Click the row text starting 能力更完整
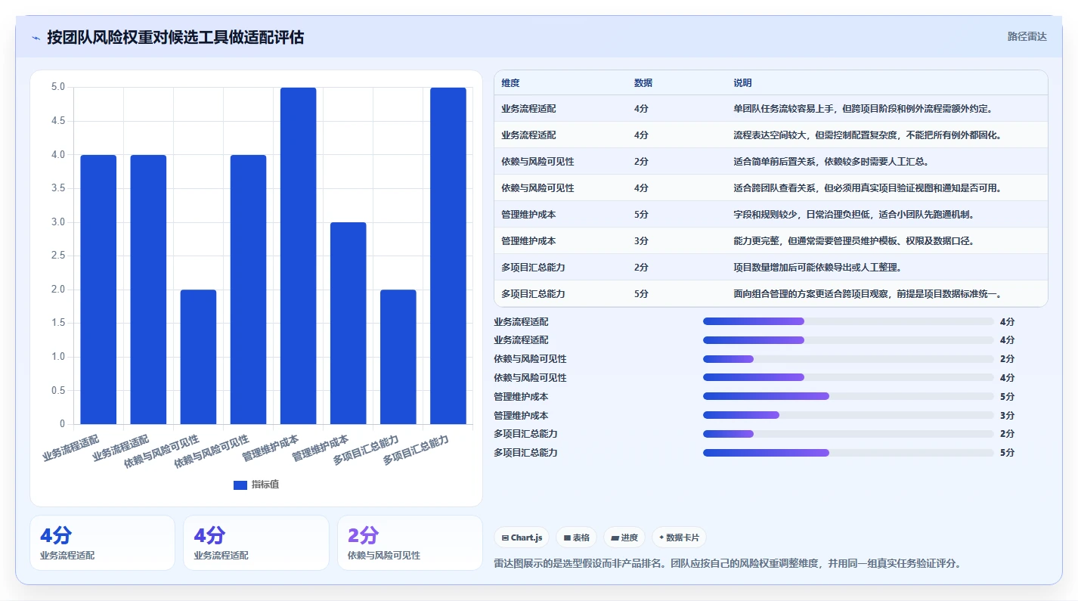The image size is (1078, 601). coord(853,241)
